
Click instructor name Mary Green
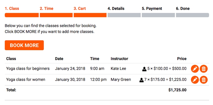tap(121, 80)
